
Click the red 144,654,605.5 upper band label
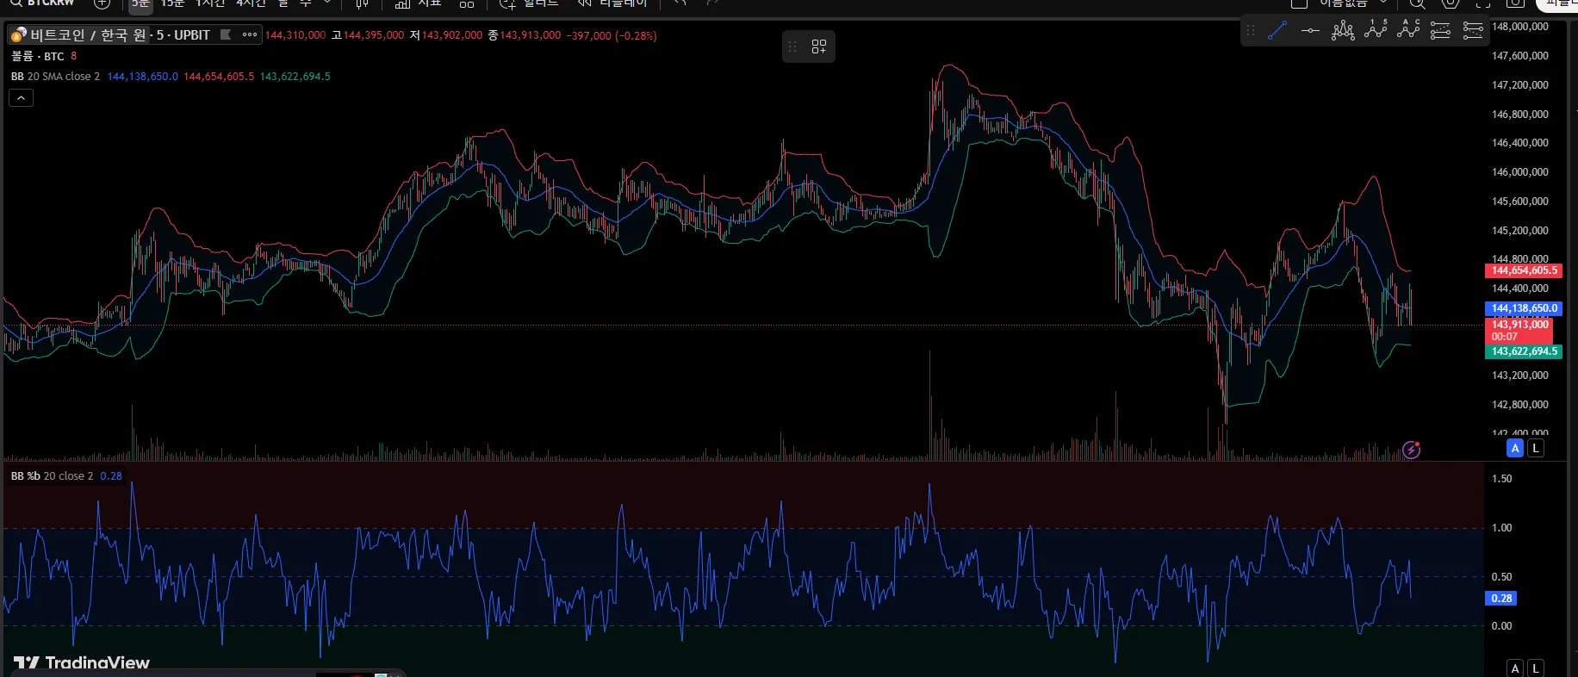1524,270
